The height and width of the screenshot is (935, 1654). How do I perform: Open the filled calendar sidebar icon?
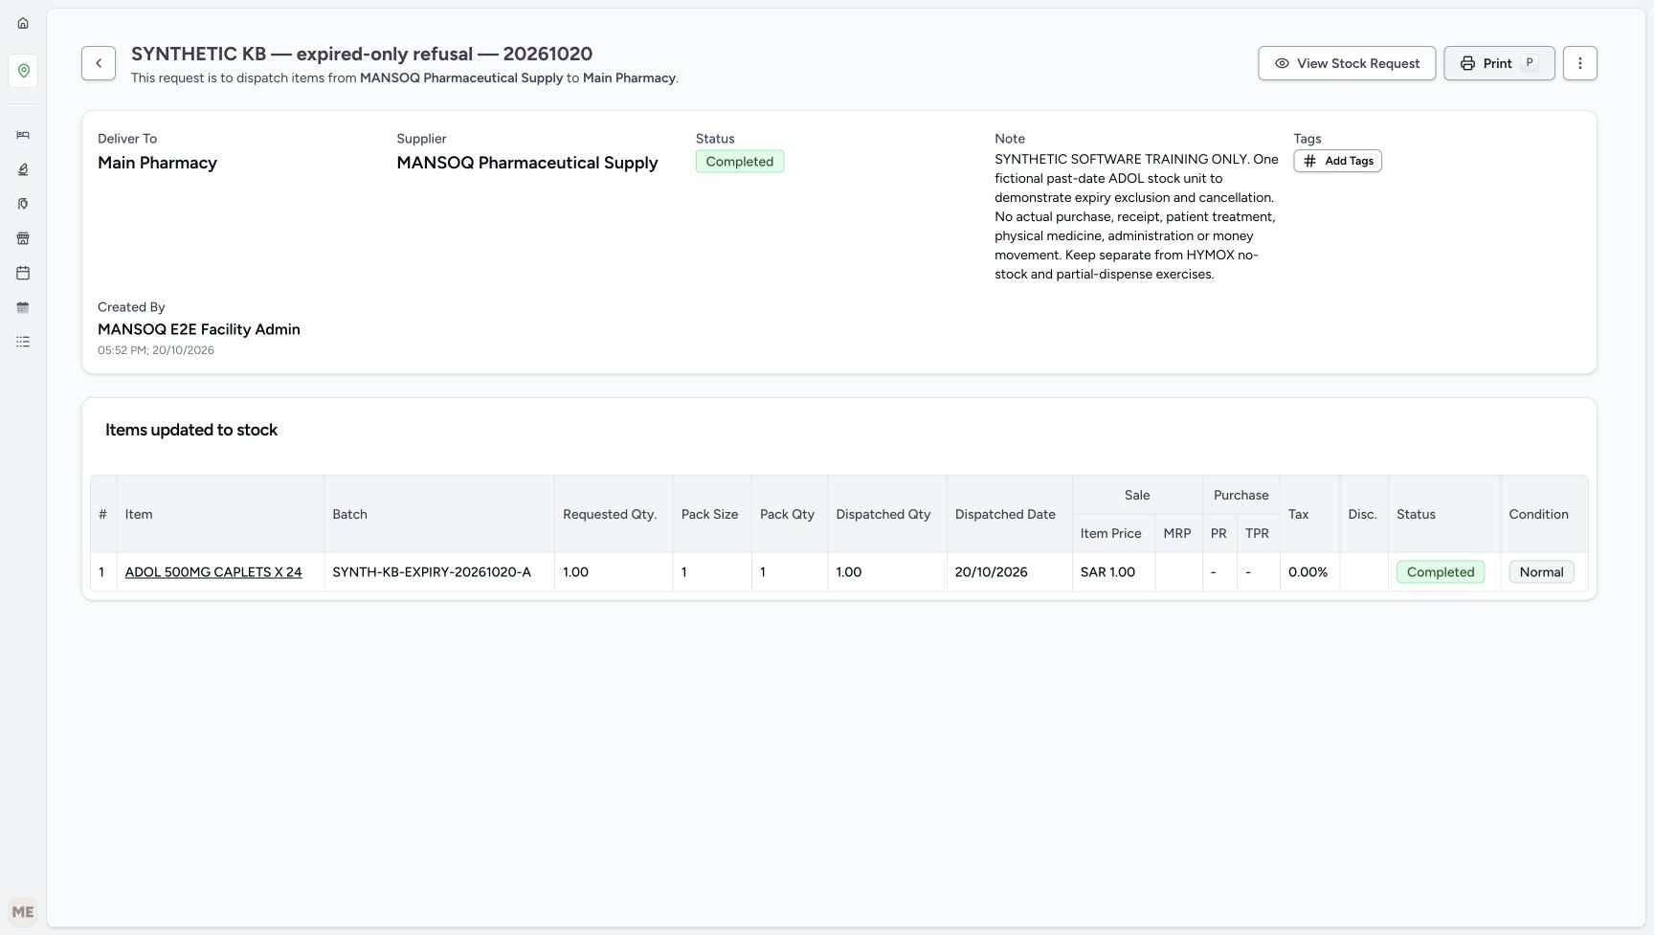pyautogui.click(x=23, y=307)
